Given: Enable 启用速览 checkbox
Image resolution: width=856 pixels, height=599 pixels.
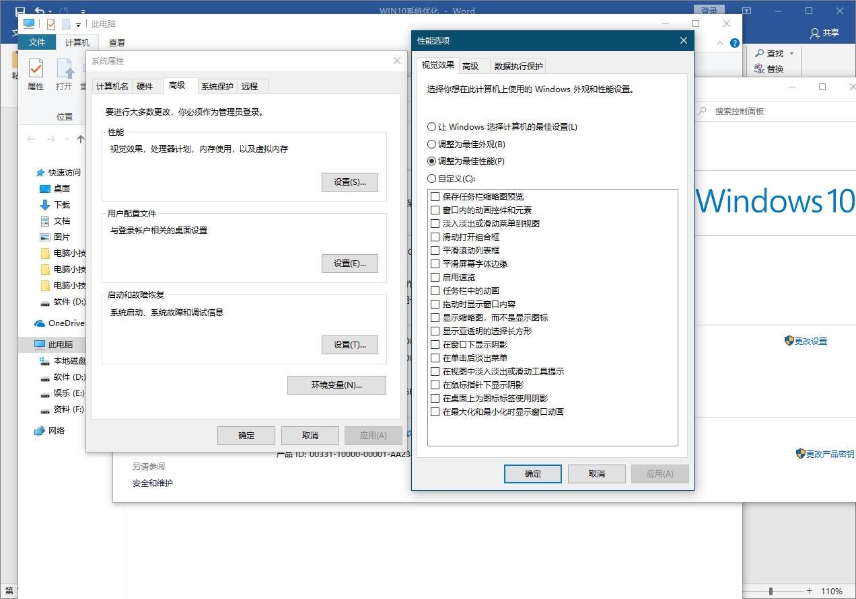Looking at the screenshot, I should click(x=435, y=278).
